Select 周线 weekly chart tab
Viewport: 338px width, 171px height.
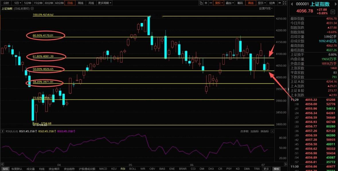tap(80, 3)
